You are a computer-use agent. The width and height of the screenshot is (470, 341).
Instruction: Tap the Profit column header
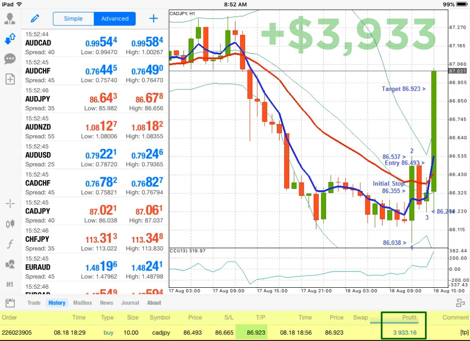409,317
